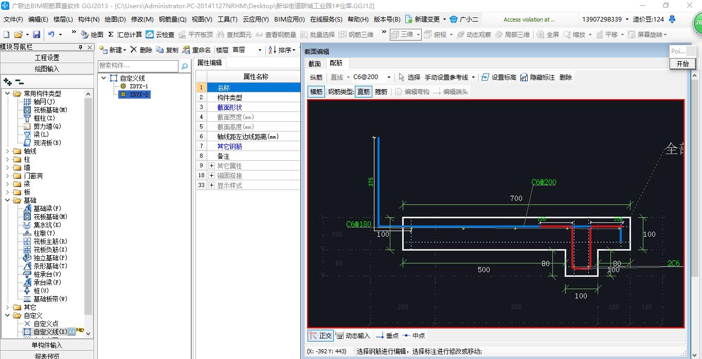
Task: Click 查找图元 find element tool
Action: click(235, 34)
